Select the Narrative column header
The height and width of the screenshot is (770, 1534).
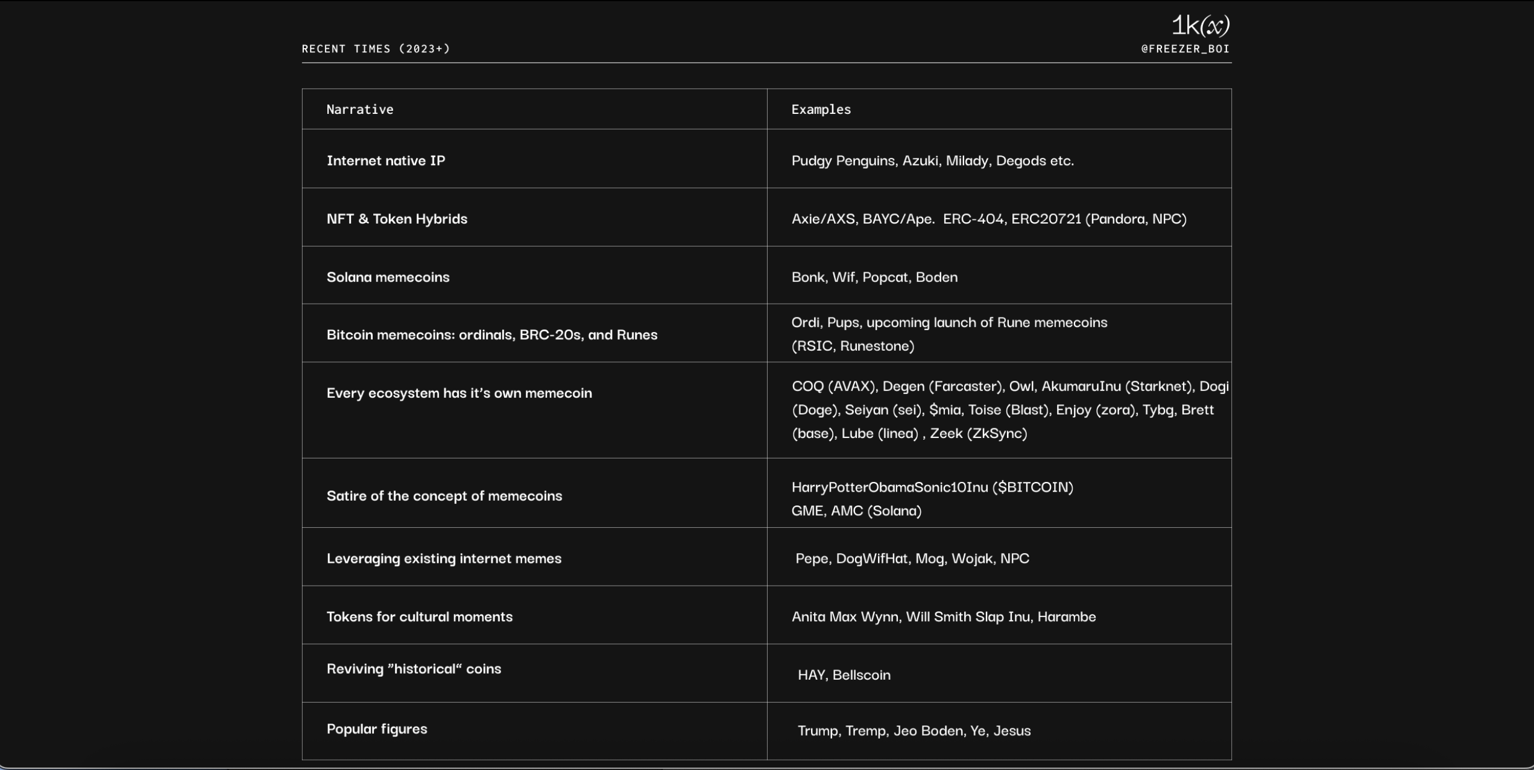[x=360, y=110]
